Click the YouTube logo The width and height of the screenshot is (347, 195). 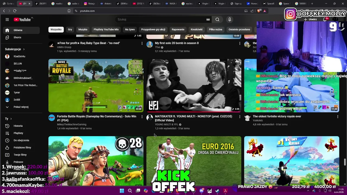[22, 19]
